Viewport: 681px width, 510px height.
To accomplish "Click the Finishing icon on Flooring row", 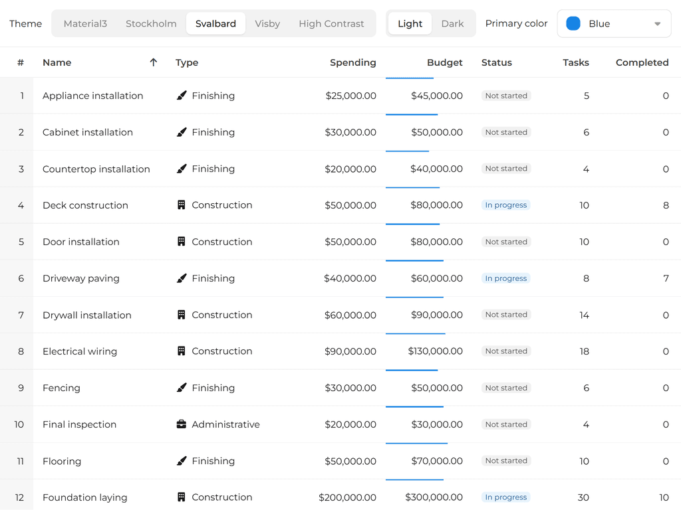I will [x=182, y=460].
